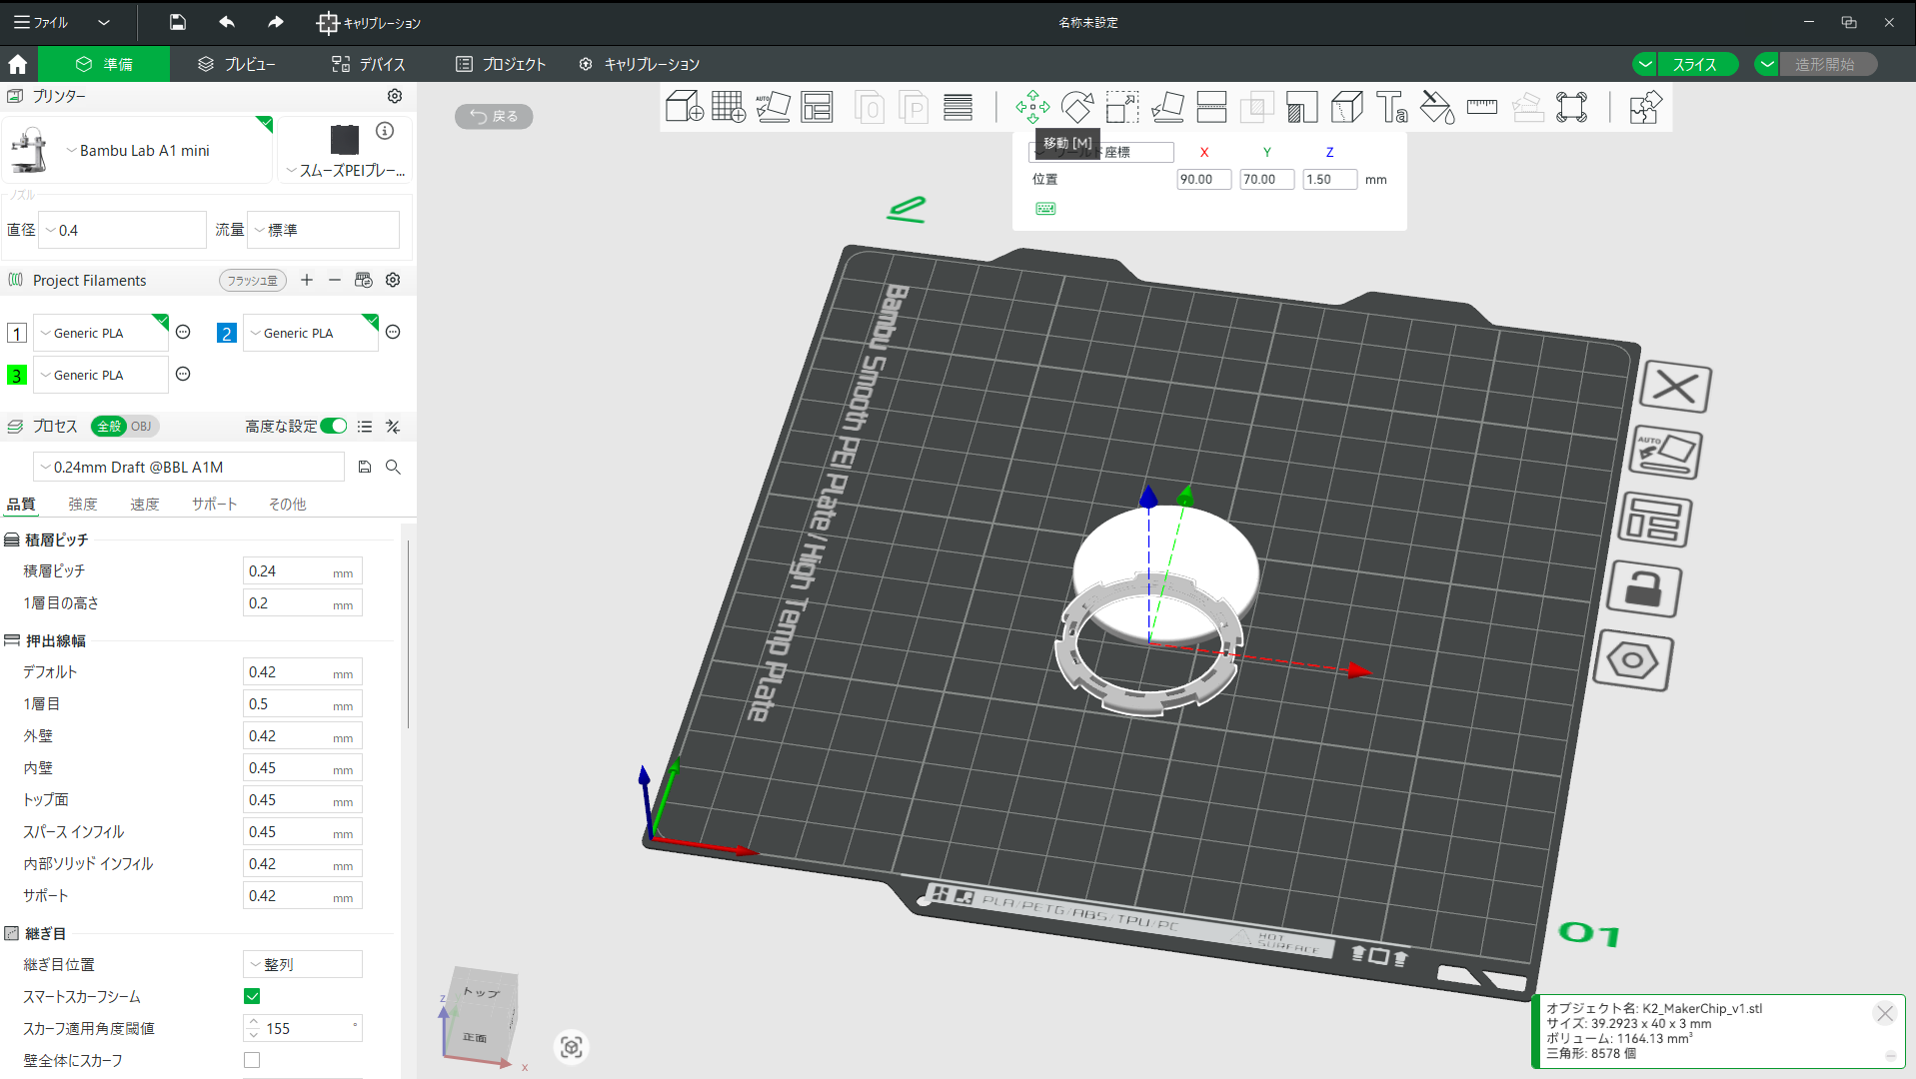The width and height of the screenshot is (1916, 1079).
Task: Switch to the プレビュー tab
Action: [x=236, y=64]
